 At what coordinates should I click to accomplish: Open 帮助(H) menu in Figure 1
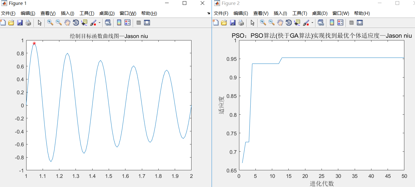149,13
